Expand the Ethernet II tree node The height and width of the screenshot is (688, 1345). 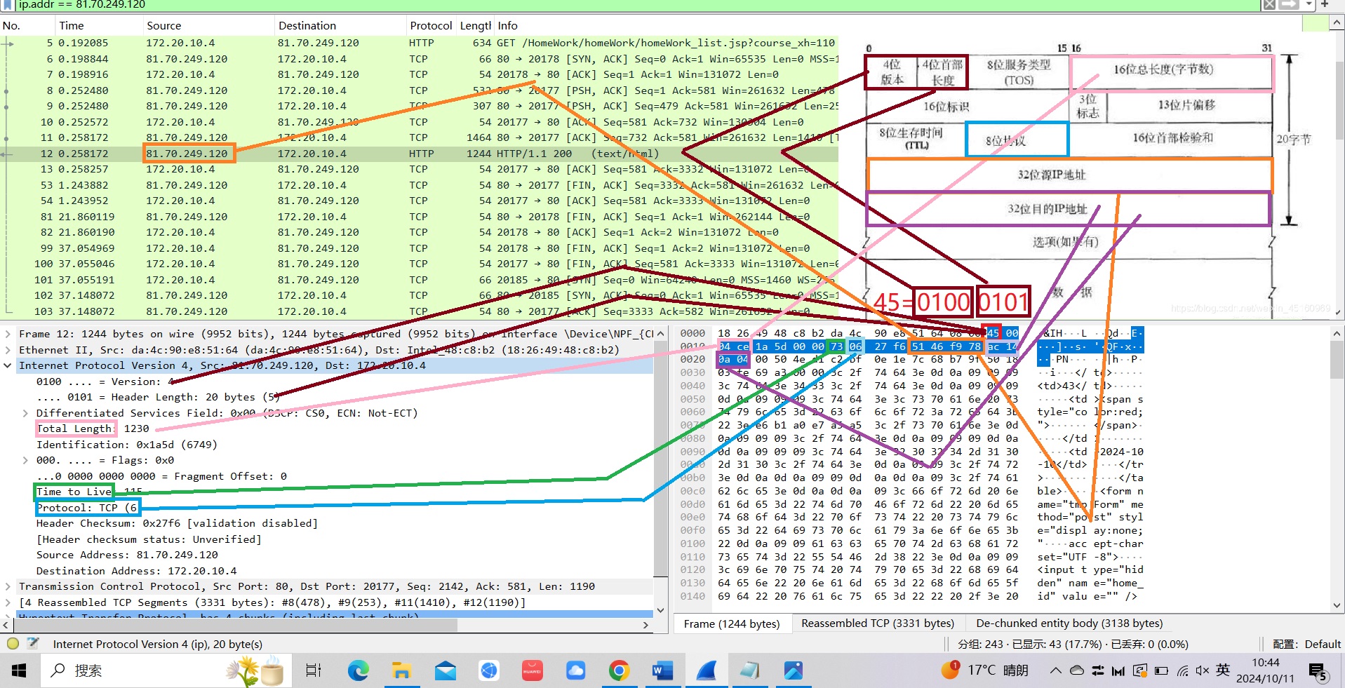(x=8, y=350)
